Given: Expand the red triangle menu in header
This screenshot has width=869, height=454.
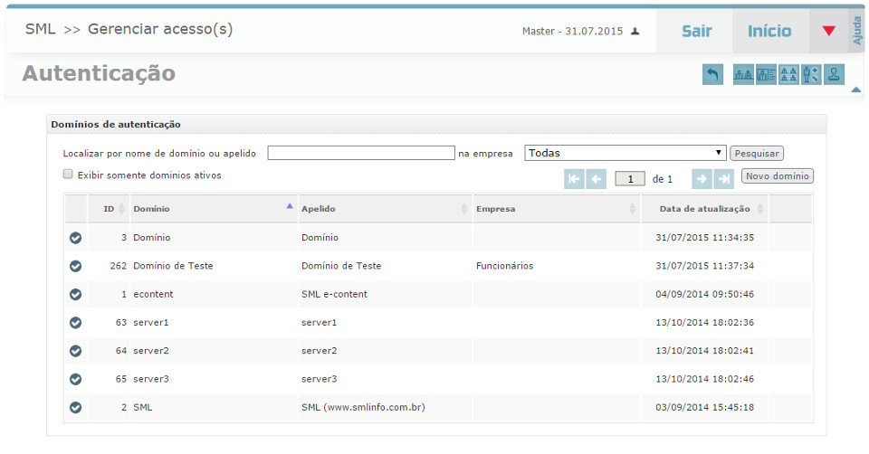Looking at the screenshot, I should pyautogui.click(x=828, y=31).
